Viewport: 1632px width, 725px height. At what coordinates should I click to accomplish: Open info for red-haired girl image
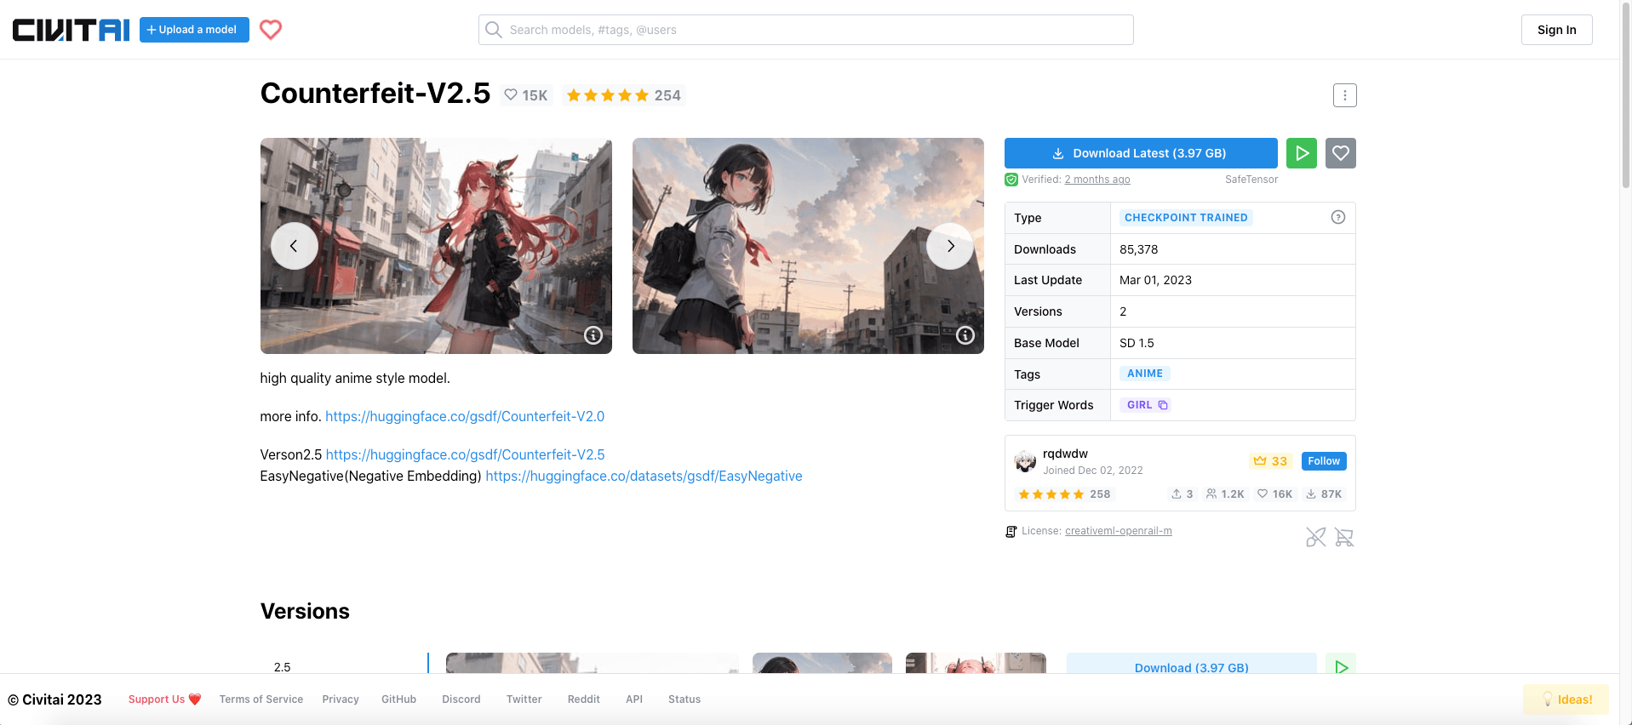click(x=593, y=335)
